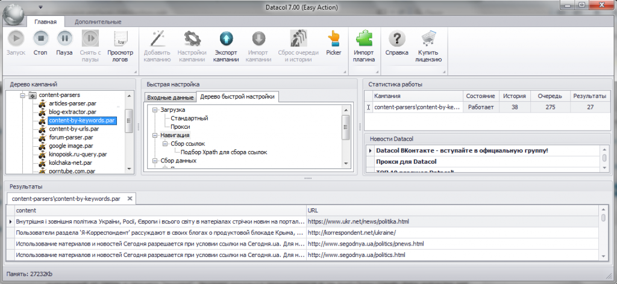This screenshot has height=284, width=617.
Task: Open quick access toolbar dropdown arrow
Action: point(40,7)
